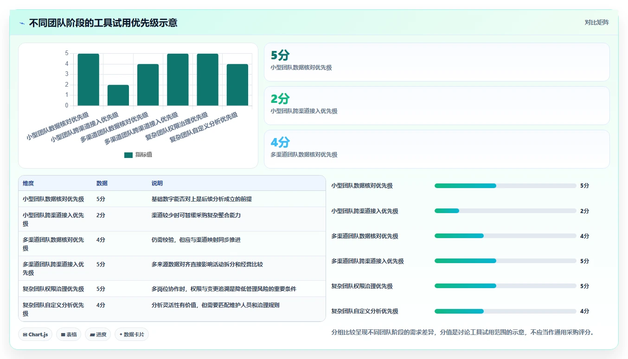Toggle the 指标值 legend swatch in the chart

[x=128, y=155]
